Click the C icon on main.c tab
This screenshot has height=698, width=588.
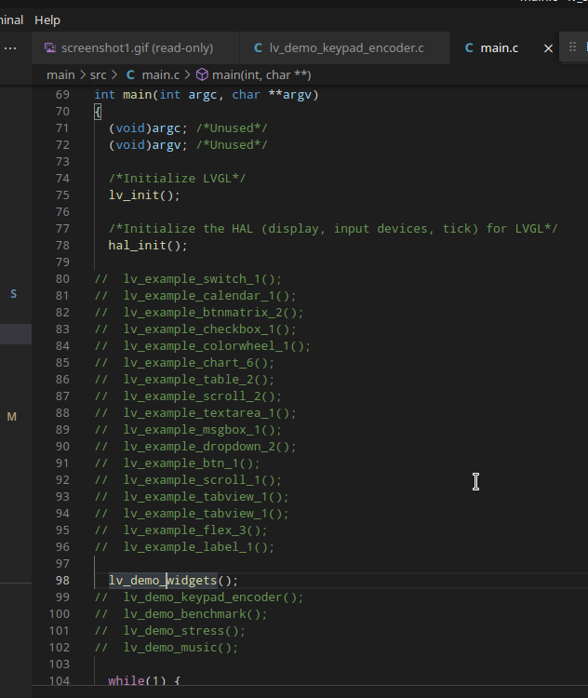pos(469,47)
